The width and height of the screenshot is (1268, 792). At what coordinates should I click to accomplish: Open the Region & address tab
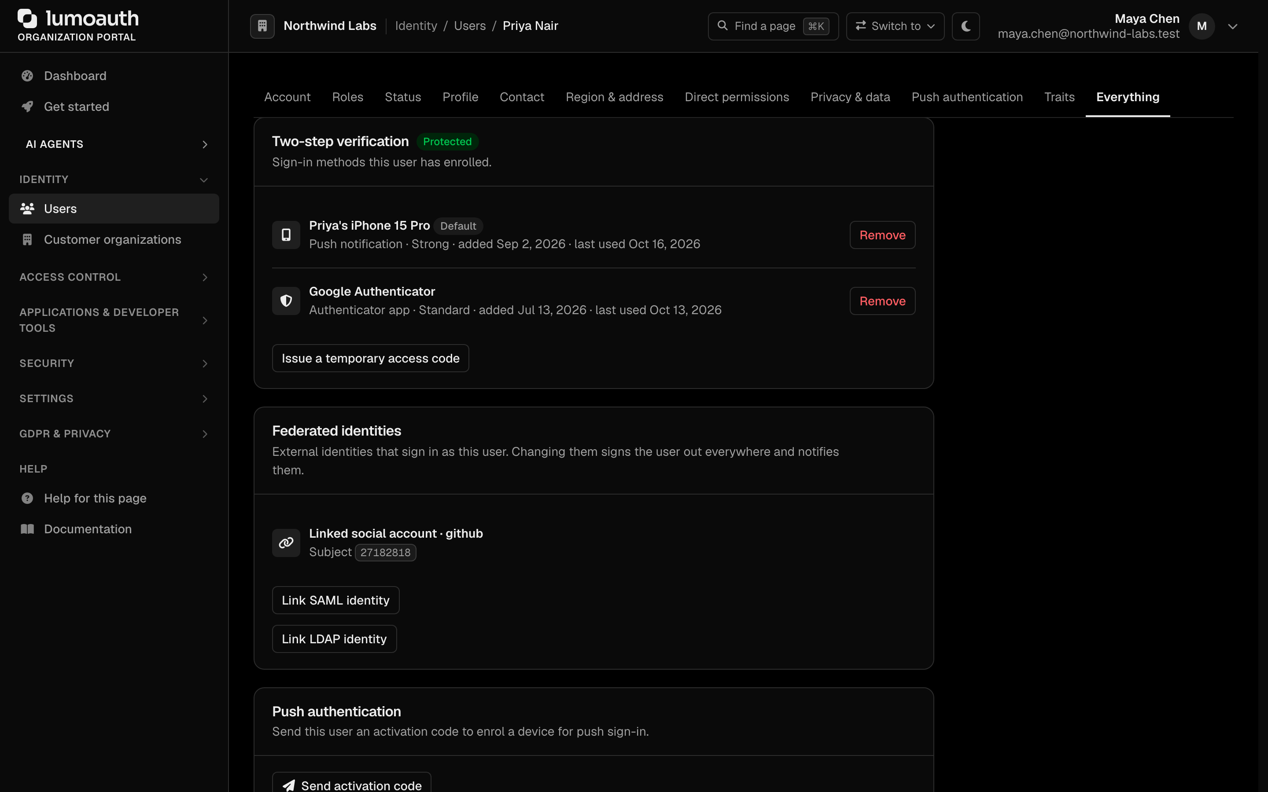coord(614,97)
